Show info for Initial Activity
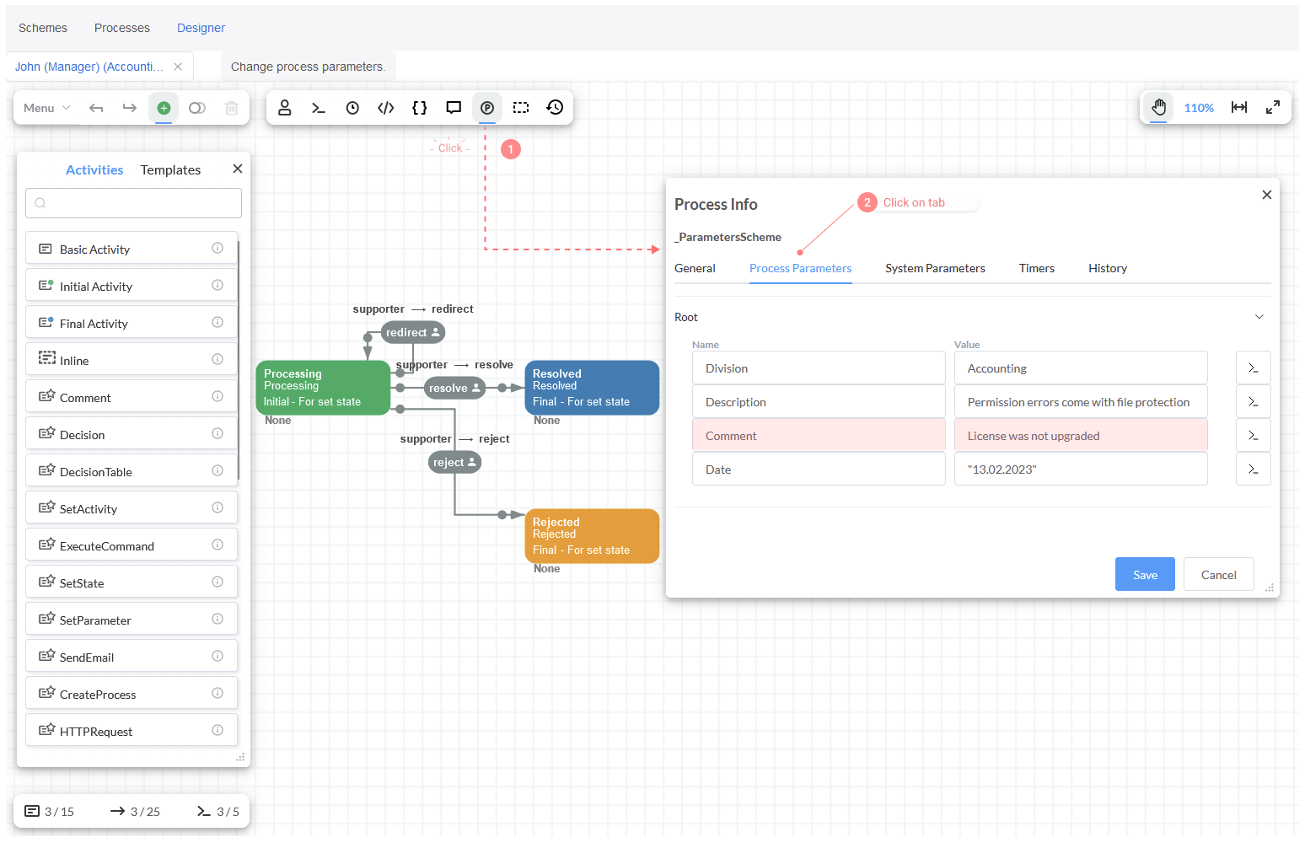 (x=217, y=285)
